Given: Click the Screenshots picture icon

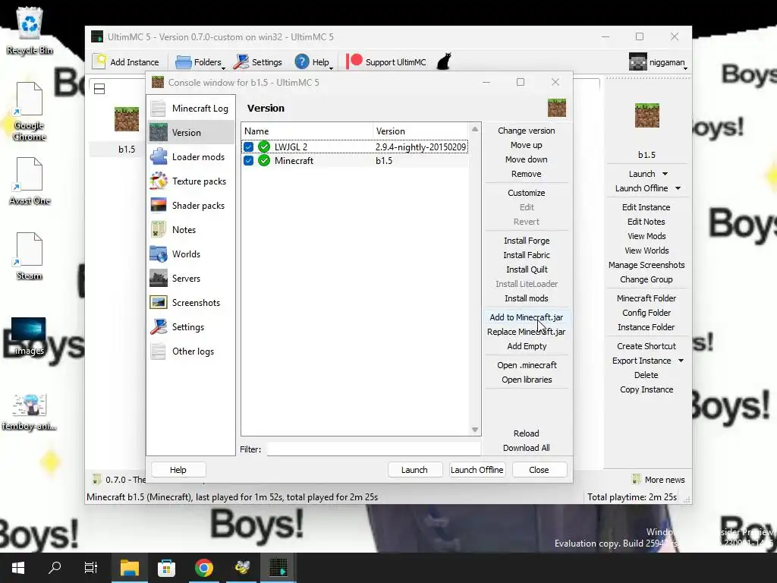Looking at the screenshot, I should tap(159, 302).
